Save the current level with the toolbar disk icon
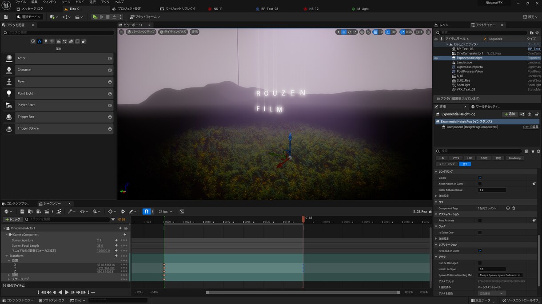 point(7,17)
